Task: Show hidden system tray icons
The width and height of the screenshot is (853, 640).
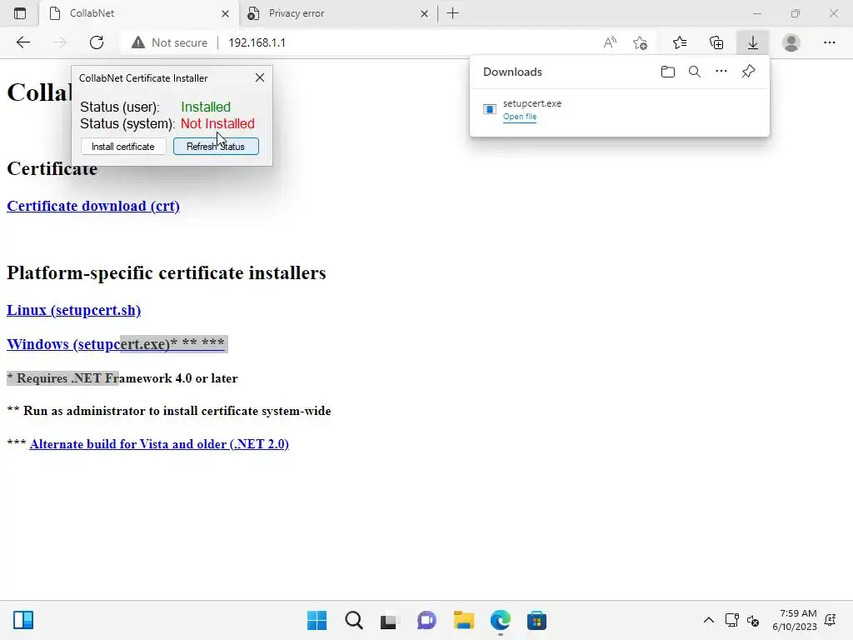Action: (x=708, y=620)
